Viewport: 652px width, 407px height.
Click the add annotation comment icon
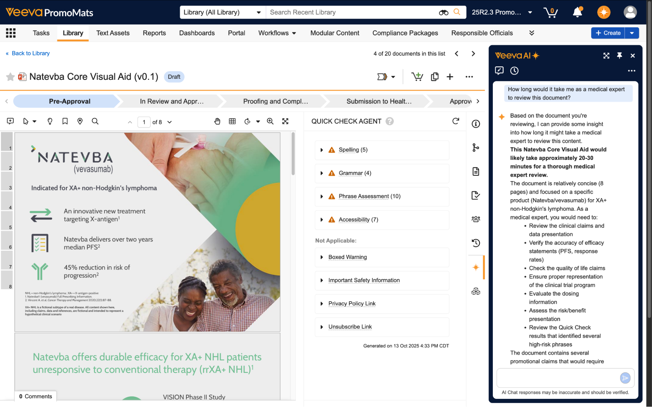point(10,121)
